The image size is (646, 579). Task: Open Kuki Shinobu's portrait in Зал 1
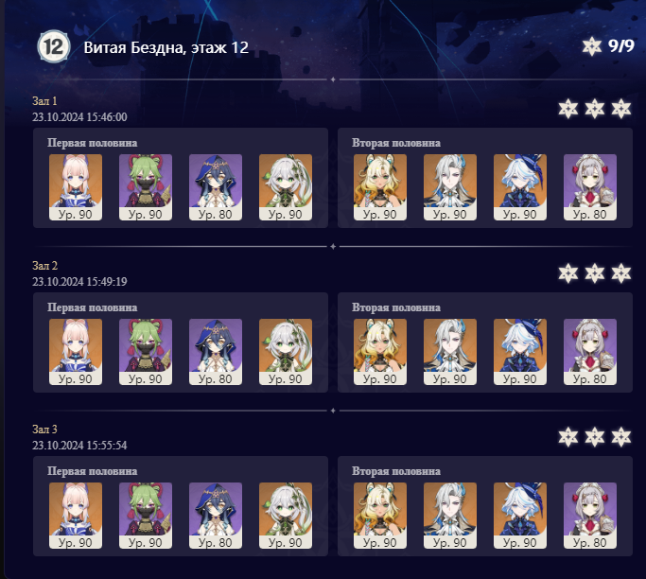point(146,187)
